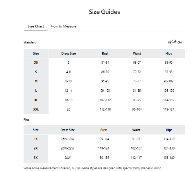Click the Standard table Hips header

(169, 54)
